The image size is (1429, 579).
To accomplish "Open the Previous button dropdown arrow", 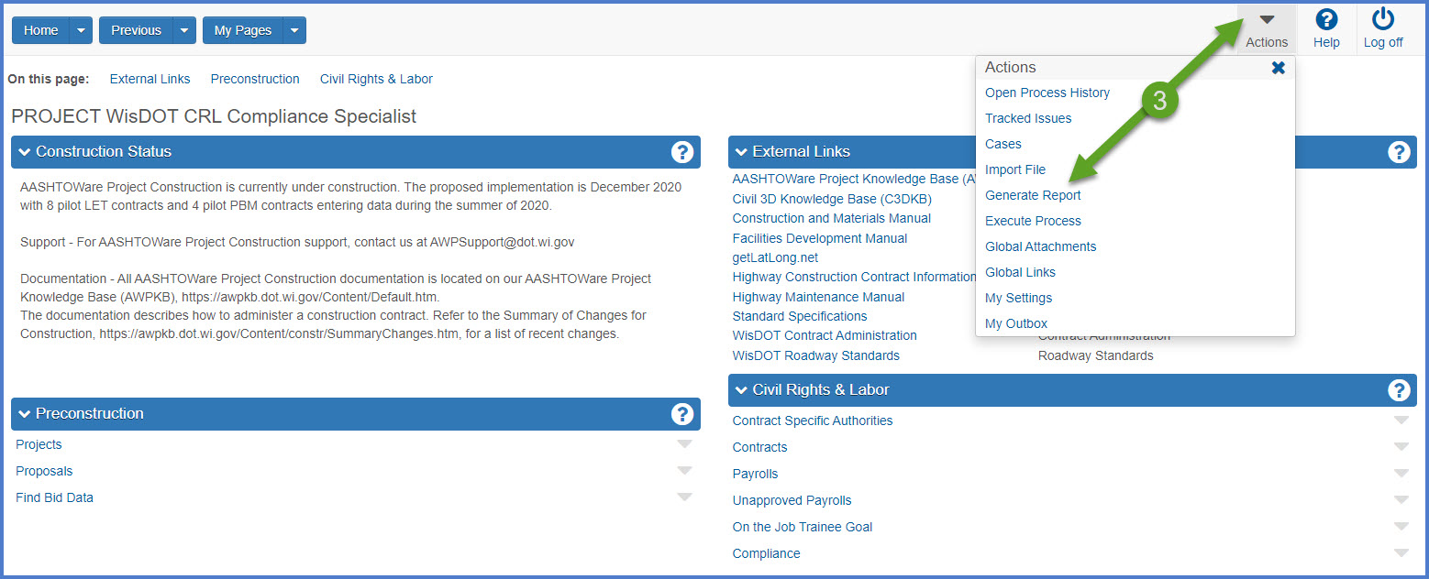I will click(x=185, y=30).
